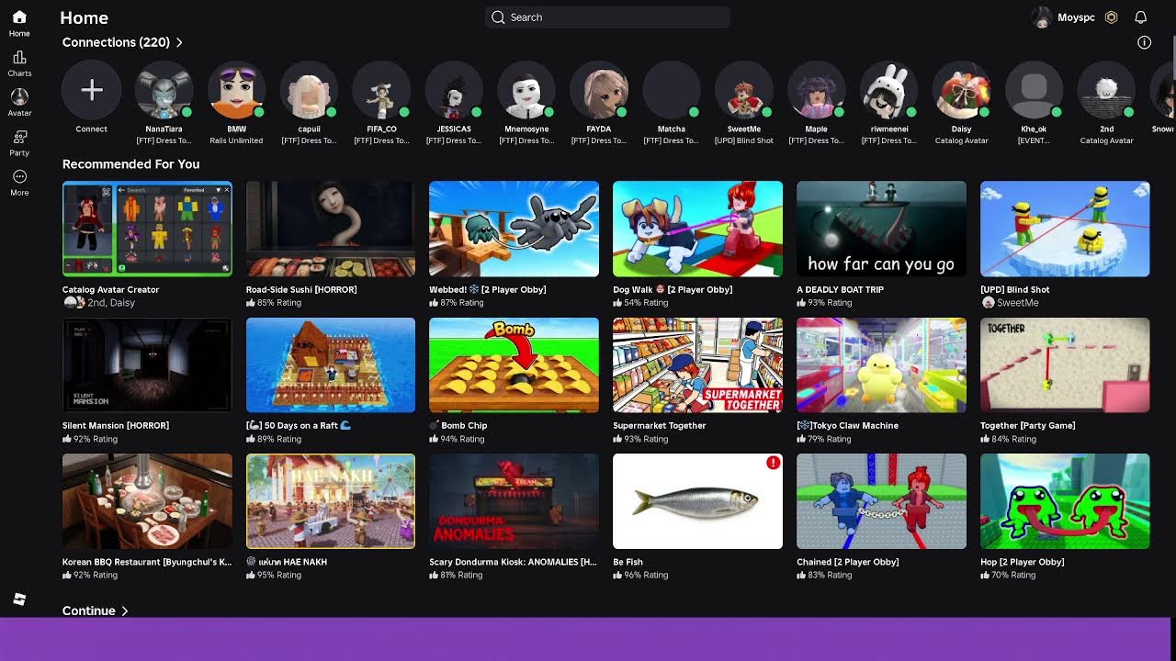1176x661 pixels.
Task: Open A DEADLY BOAT TRIP thumbnail
Action: click(x=881, y=229)
